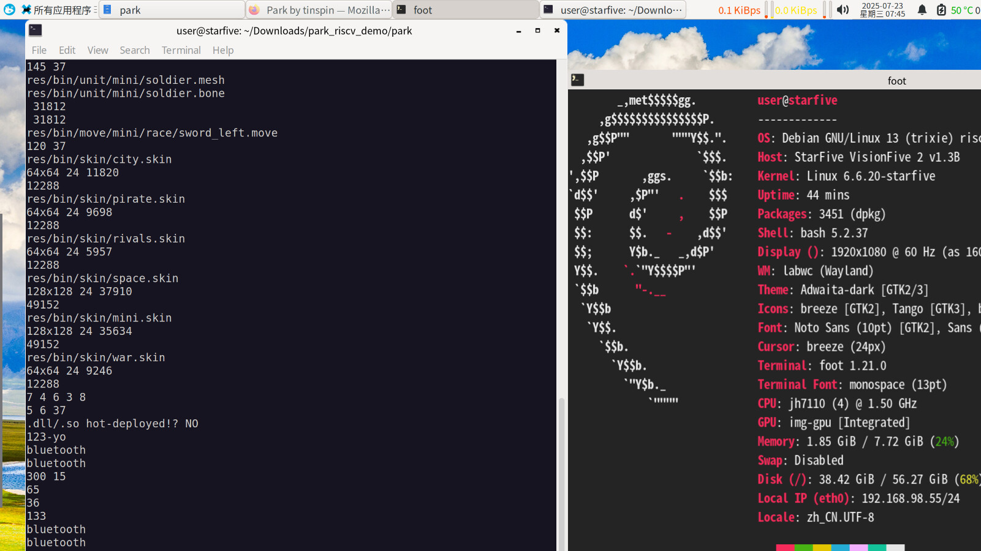Click the Memory 1.85 GiB line

(858, 442)
